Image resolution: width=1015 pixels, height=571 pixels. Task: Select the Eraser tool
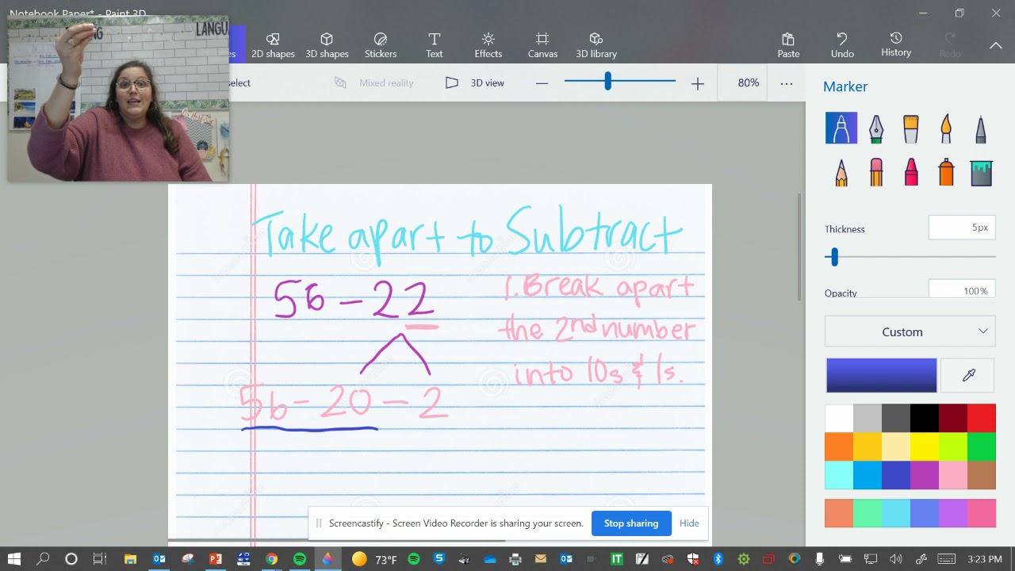(875, 171)
